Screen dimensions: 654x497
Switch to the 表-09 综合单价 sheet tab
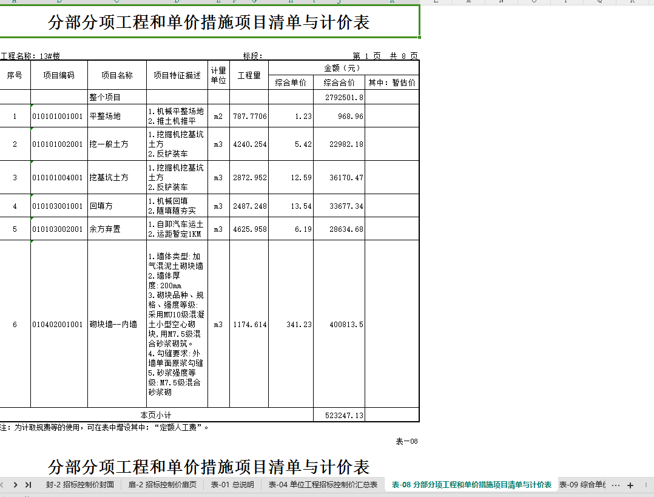582,484
